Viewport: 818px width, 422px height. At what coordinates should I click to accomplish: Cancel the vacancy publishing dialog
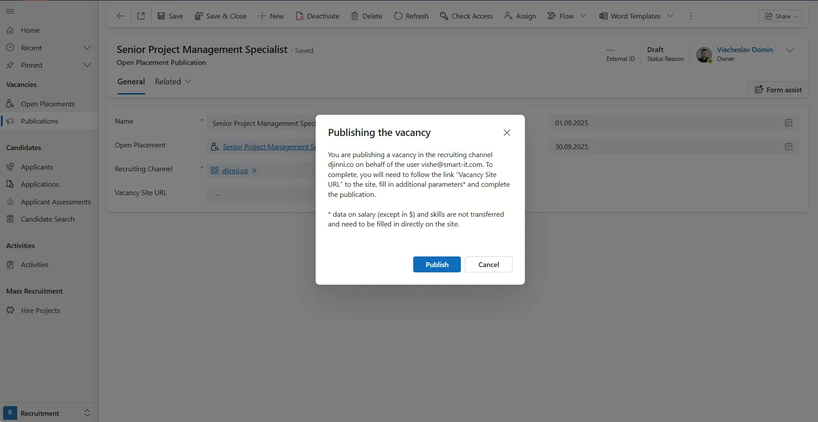488,264
